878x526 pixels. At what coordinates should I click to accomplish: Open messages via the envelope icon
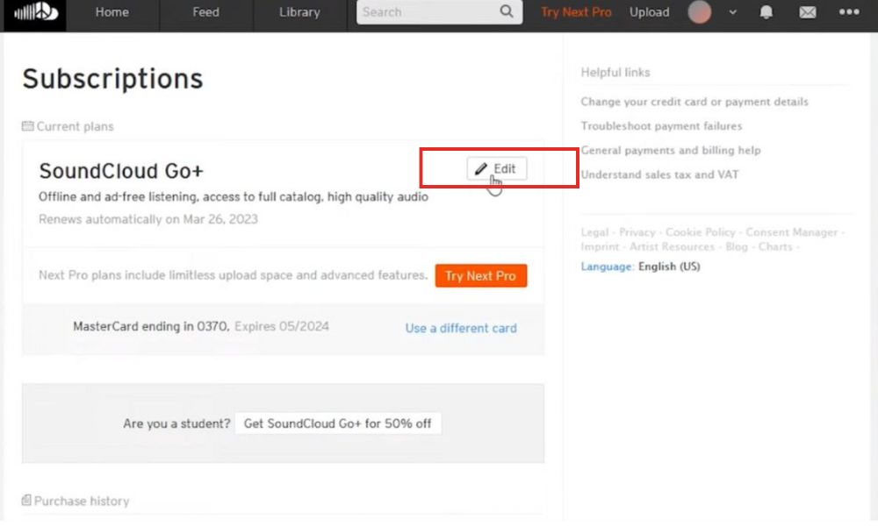[808, 12]
